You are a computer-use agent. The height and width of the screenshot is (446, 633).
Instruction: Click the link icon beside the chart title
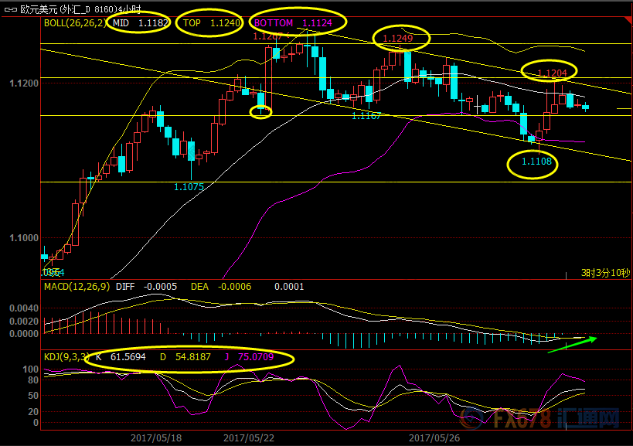[x=9, y=10]
